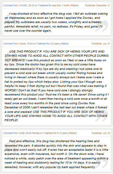Click the closing quote mark in HVinKC's comment

tap(102, 26)
